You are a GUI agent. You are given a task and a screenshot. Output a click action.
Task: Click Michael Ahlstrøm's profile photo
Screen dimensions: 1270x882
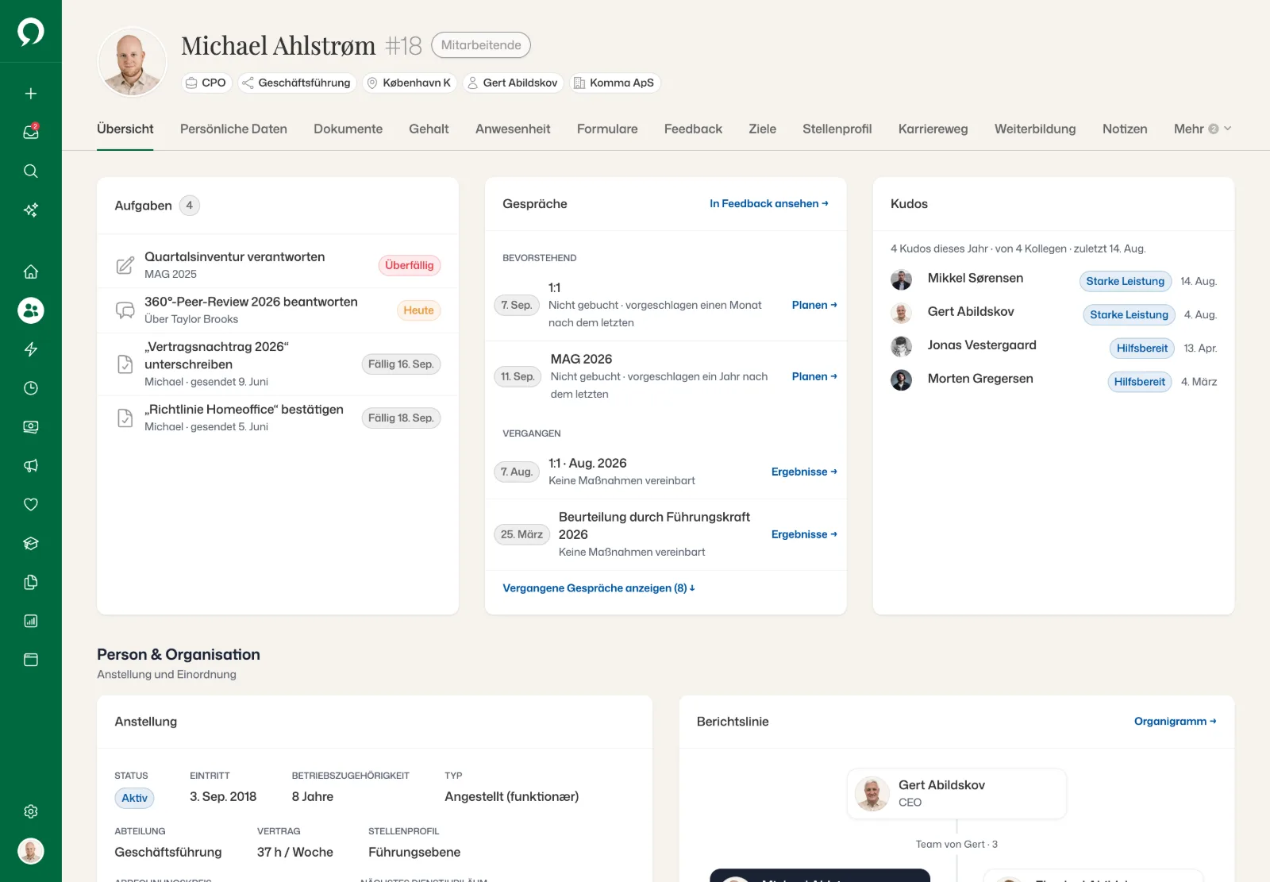pos(132,62)
